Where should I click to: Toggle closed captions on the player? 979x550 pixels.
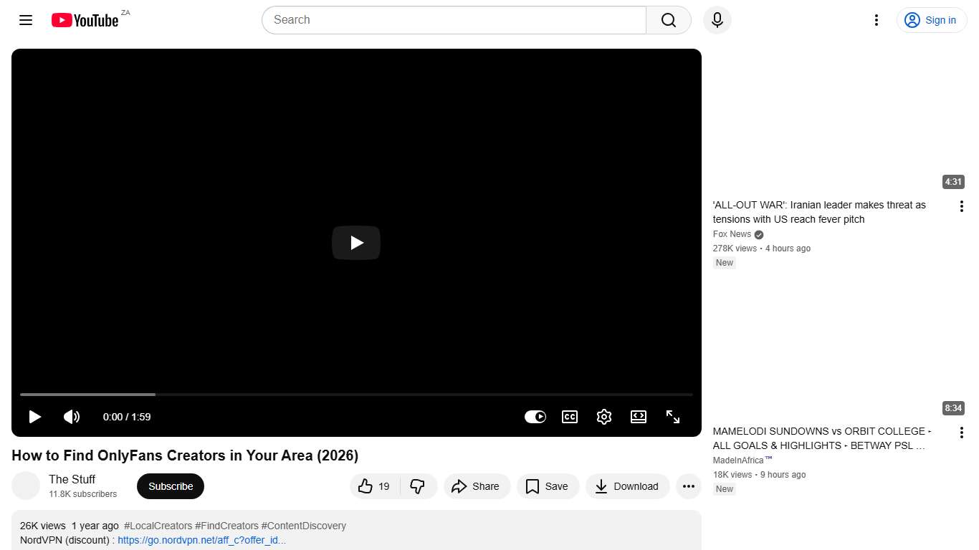570,416
